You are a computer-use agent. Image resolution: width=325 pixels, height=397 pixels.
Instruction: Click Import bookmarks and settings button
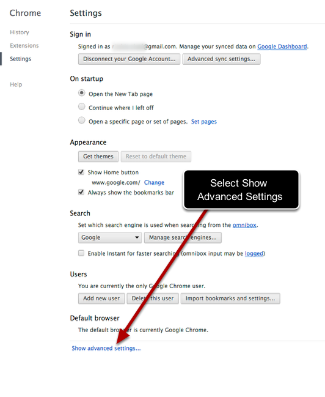pos(230,299)
